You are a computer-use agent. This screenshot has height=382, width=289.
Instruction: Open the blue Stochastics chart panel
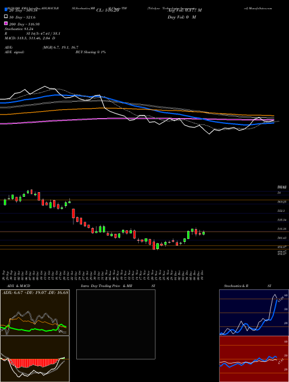pos(254,313)
